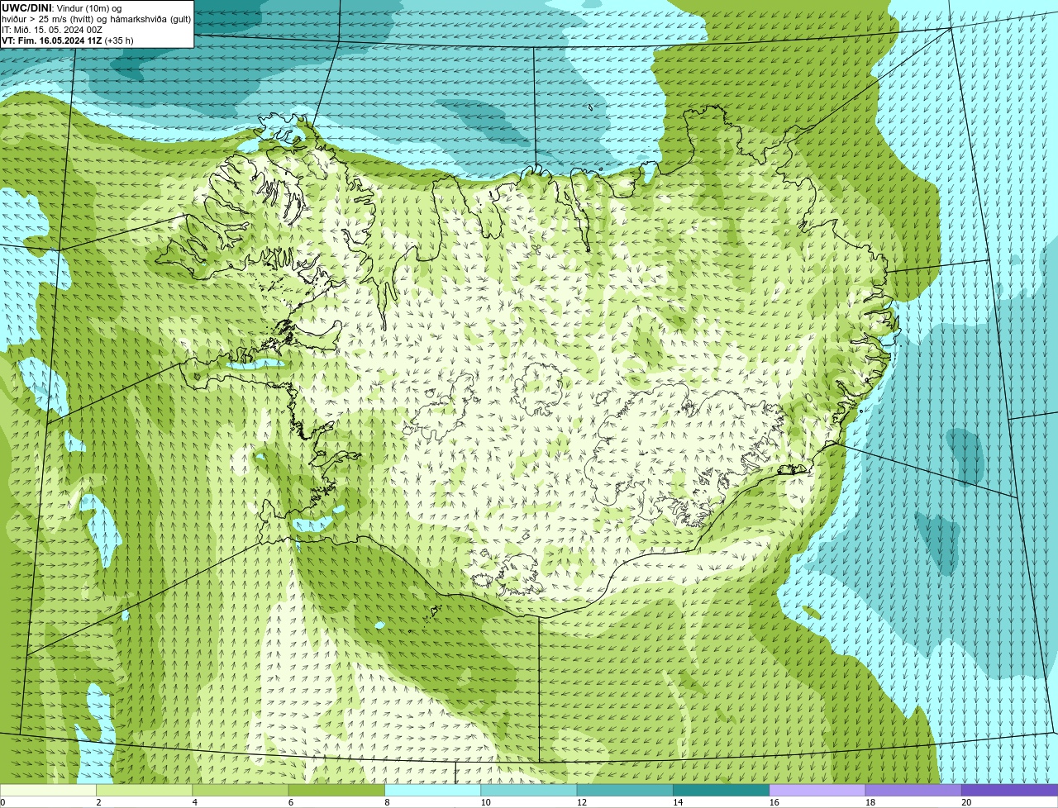Image resolution: width=1058 pixels, height=808 pixels.
Task: Click the '12' label on the color scale
Action: pos(581,802)
